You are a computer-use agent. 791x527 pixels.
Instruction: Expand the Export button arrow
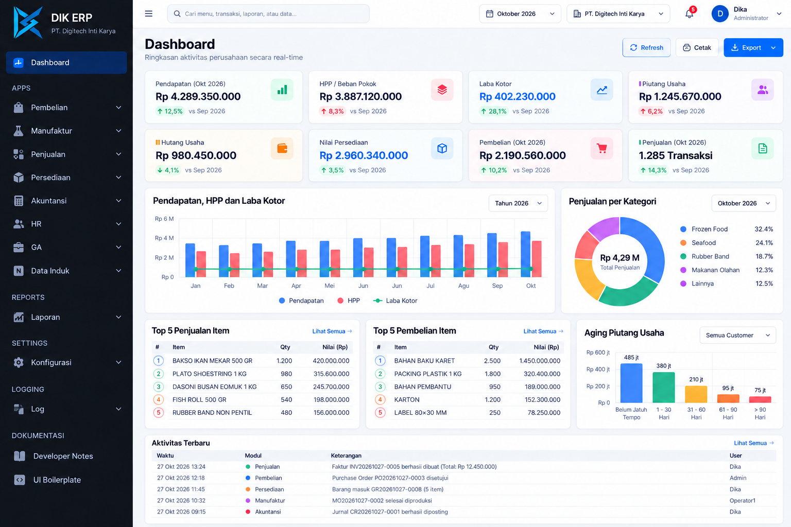[x=773, y=48]
